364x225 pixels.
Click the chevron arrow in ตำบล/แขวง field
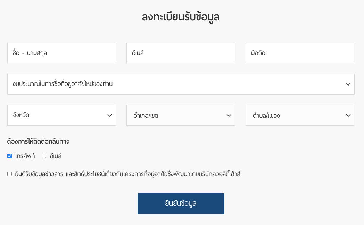(x=348, y=115)
